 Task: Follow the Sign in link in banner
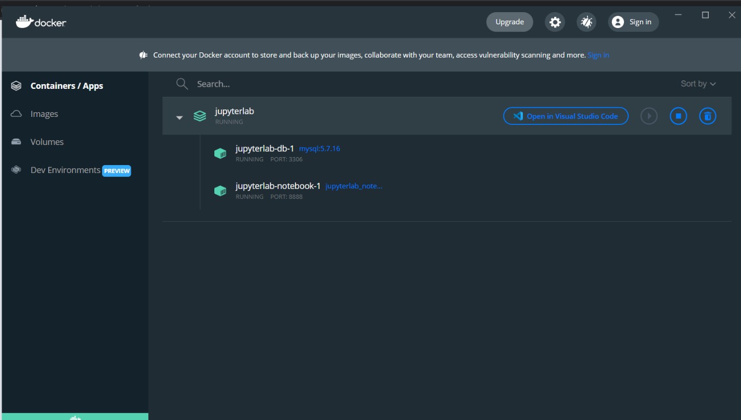pos(598,55)
